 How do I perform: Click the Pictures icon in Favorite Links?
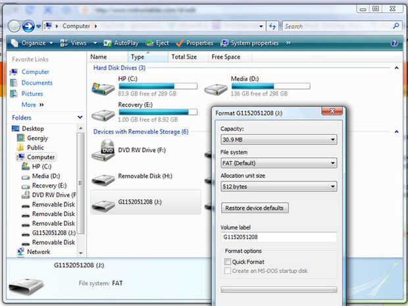(14, 93)
